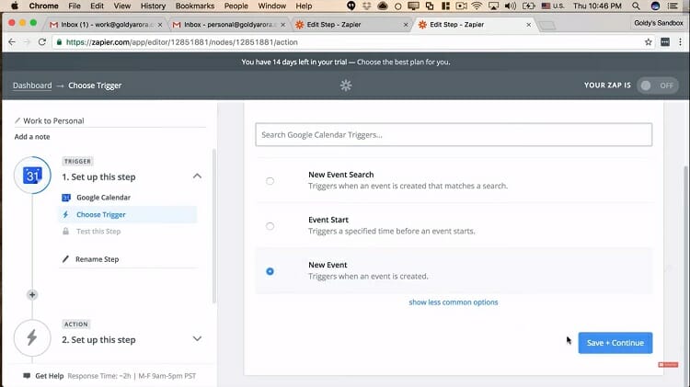Click Add a note
This screenshot has height=387, width=690.
coord(32,137)
